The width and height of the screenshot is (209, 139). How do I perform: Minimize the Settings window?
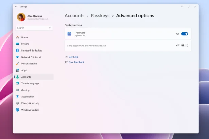pos(182,7)
